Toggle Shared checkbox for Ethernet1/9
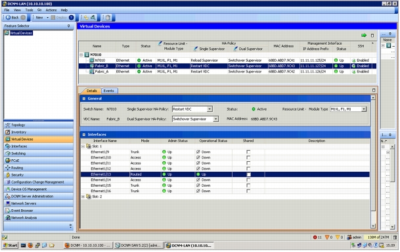 (248, 152)
